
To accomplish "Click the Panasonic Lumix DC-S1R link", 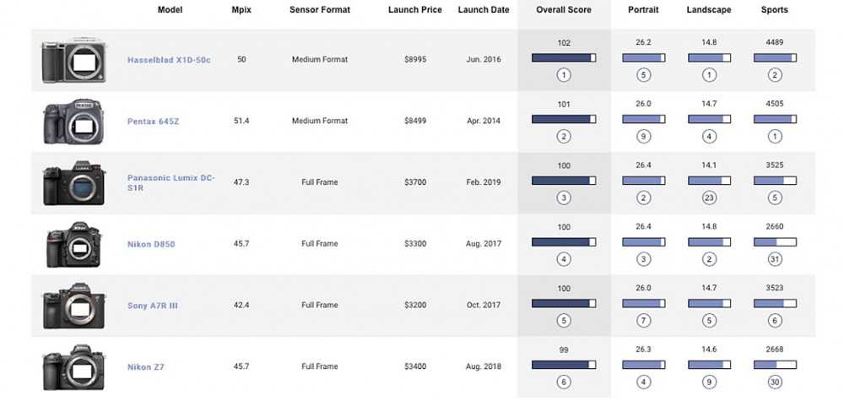I will pos(171,182).
